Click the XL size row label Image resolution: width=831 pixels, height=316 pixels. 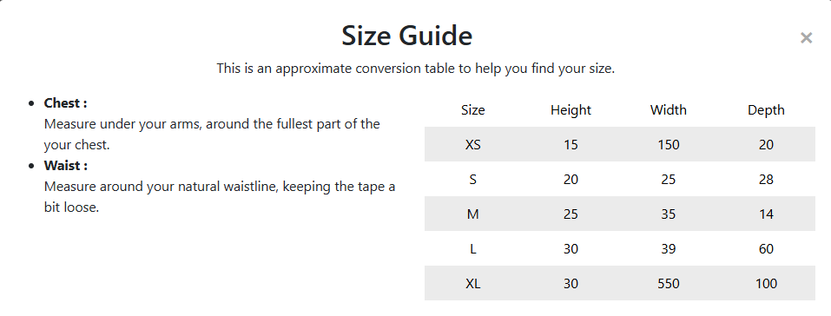(x=472, y=284)
